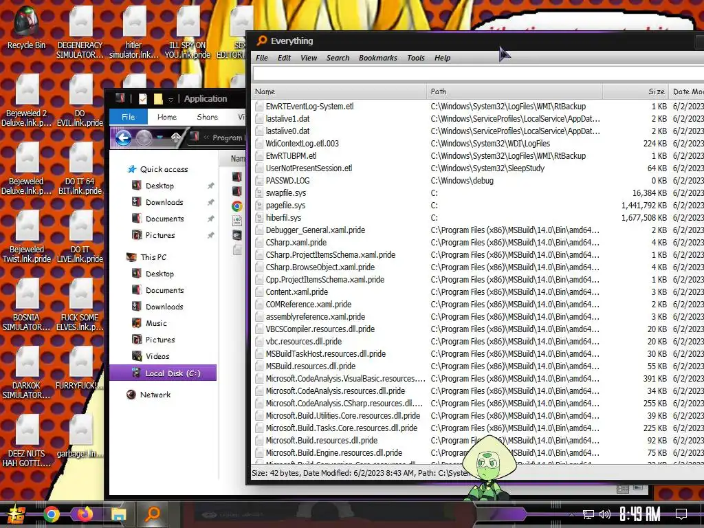704x528 pixels.
Task: Select MSBuild.resources.dll.pride result row
Action: pyautogui.click(x=478, y=366)
